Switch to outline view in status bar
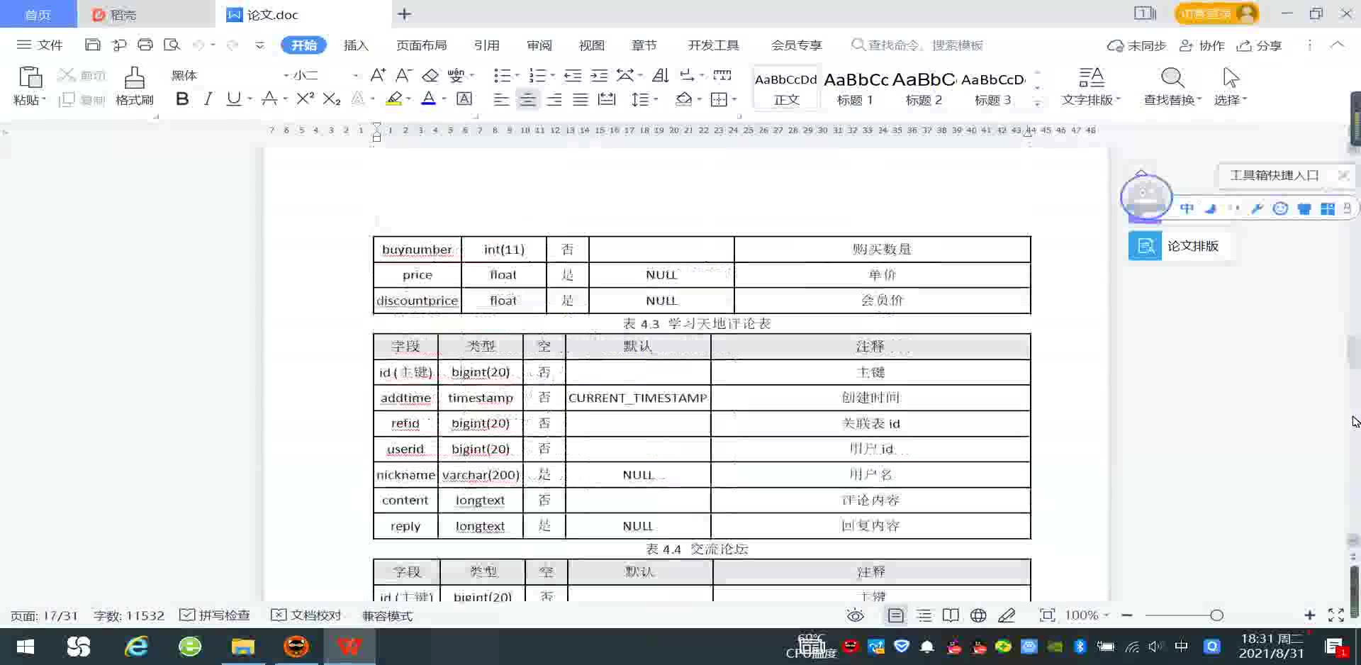This screenshot has height=665, width=1361. [x=924, y=615]
